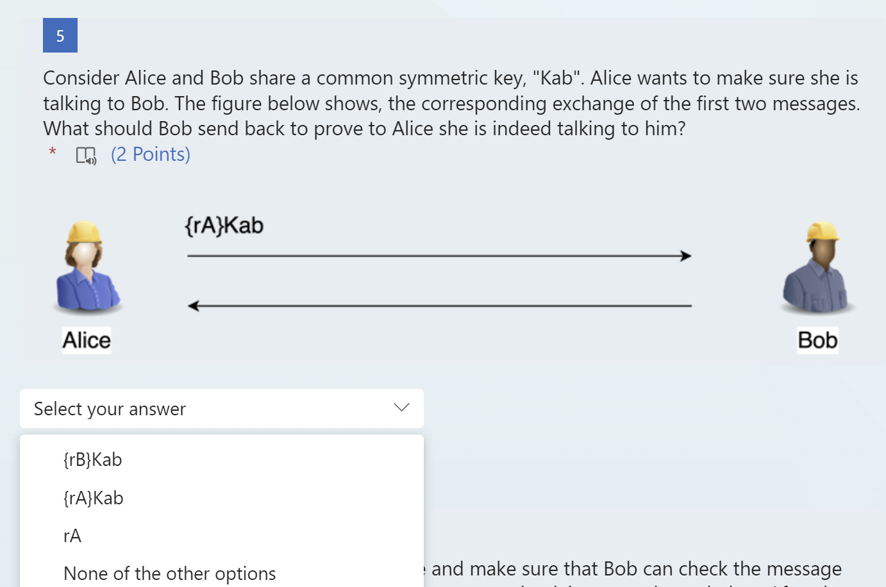Click the dropdown chevron arrow

pyautogui.click(x=401, y=407)
